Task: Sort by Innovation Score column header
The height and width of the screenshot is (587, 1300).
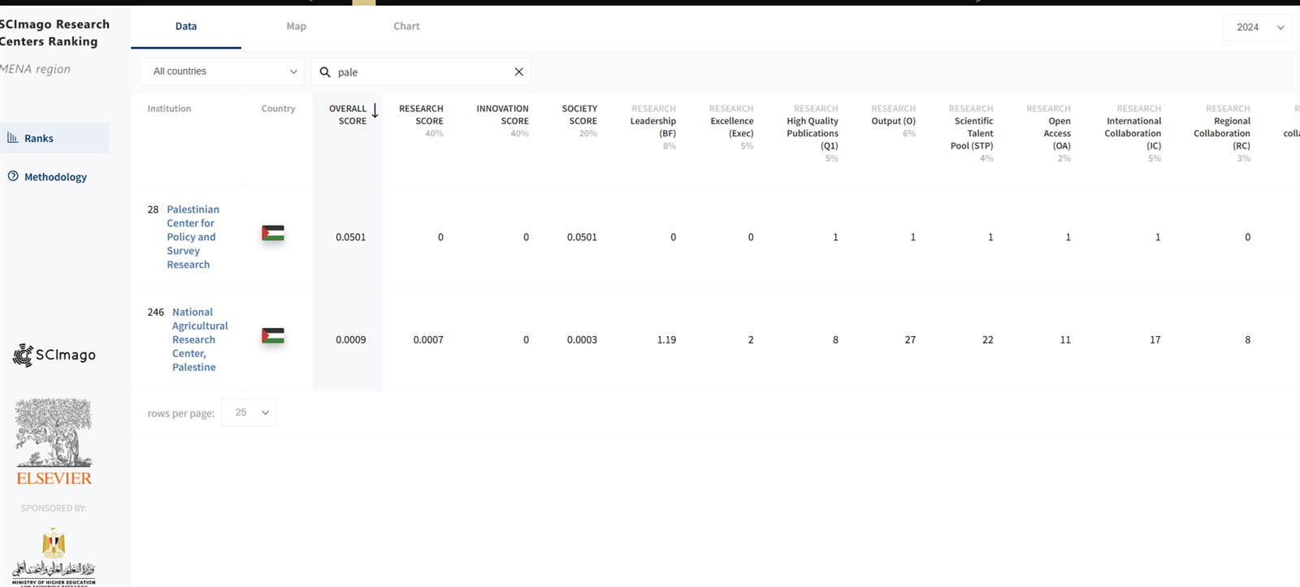Action: [502, 114]
